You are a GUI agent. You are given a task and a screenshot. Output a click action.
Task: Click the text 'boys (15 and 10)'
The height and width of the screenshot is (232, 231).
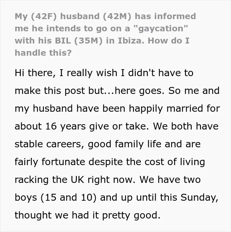[x=55, y=197]
